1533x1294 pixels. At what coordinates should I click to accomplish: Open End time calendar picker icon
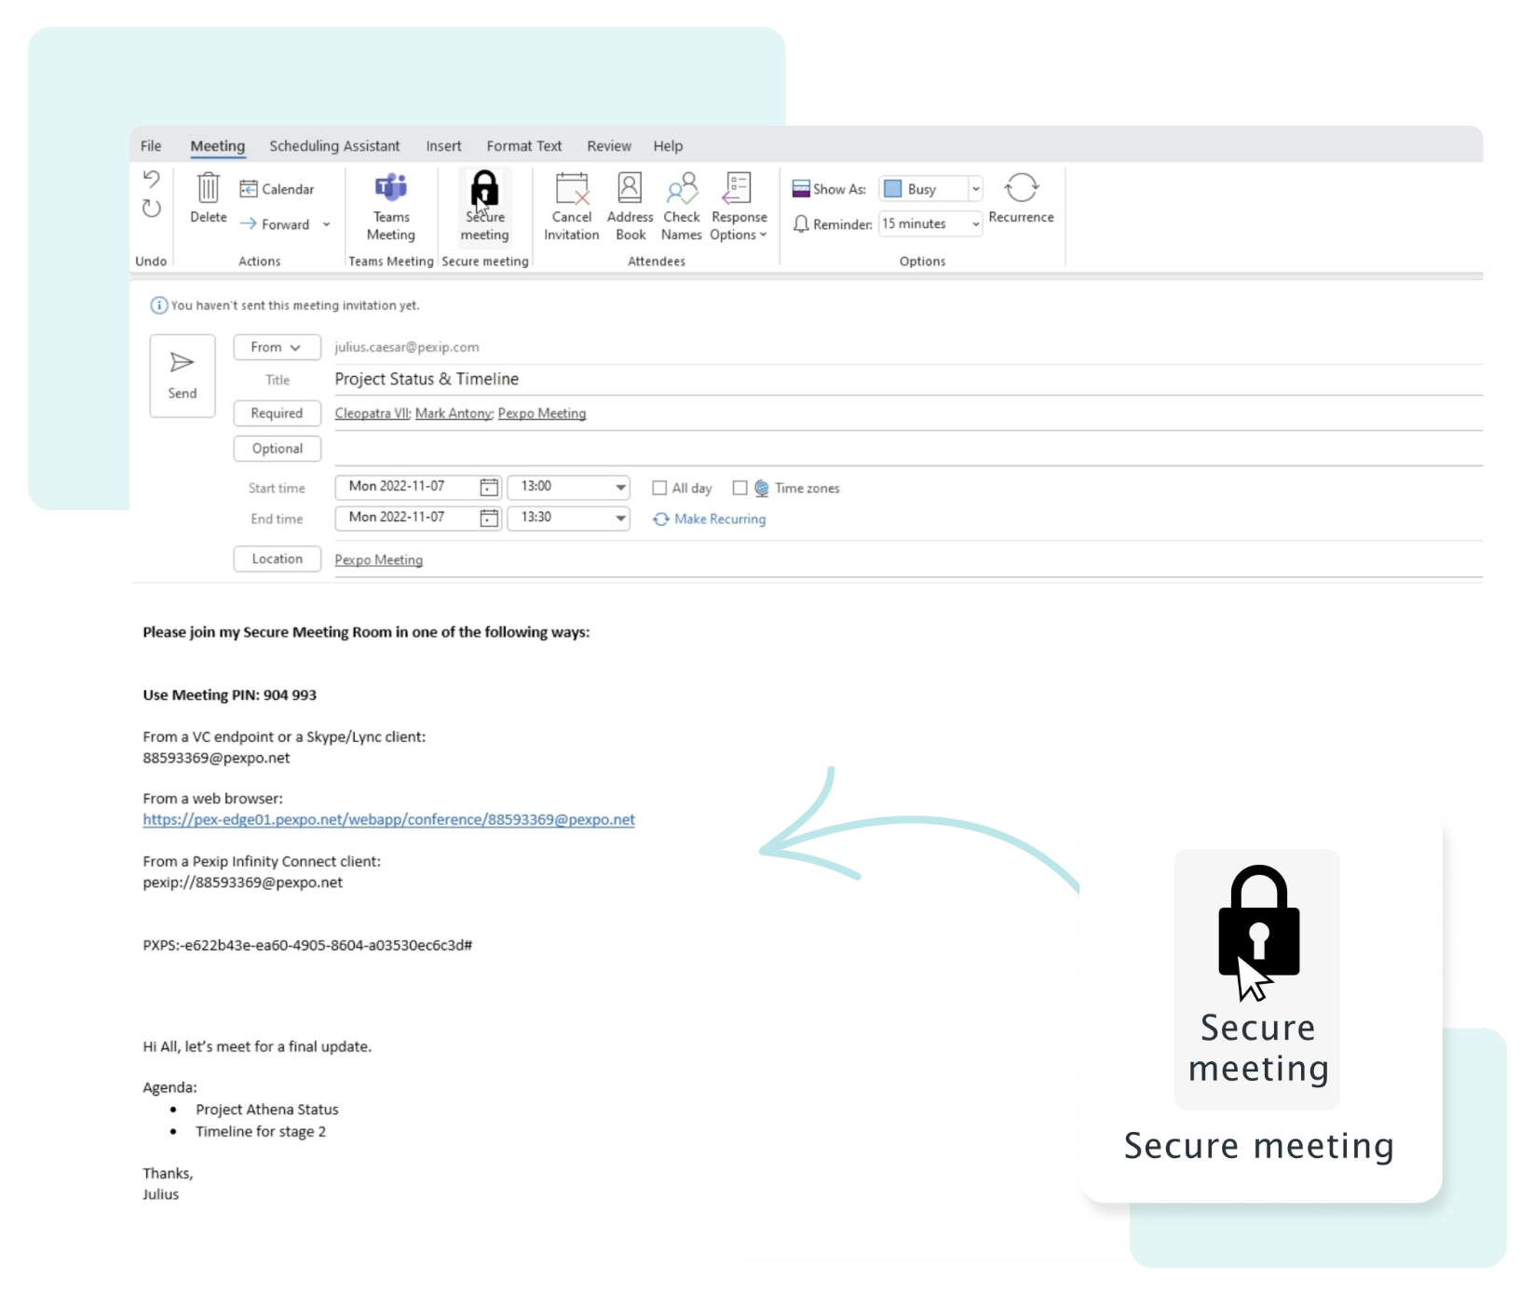pyautogui.click(x=489, y=518)
